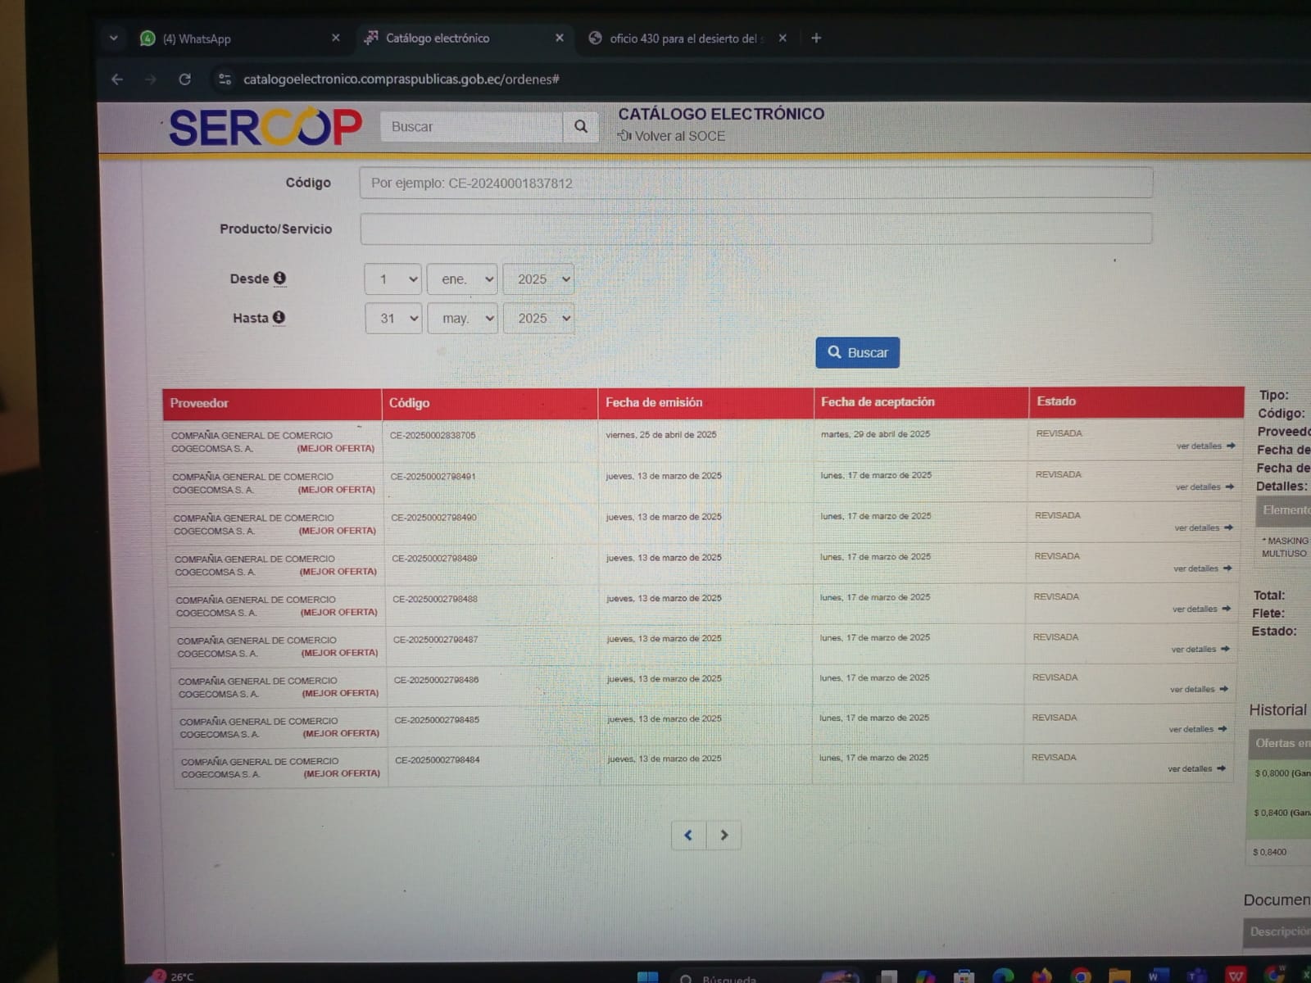Click the info icon next to Hasta
The width and height of the screenshot is (1311, 983).
point(279,317)
